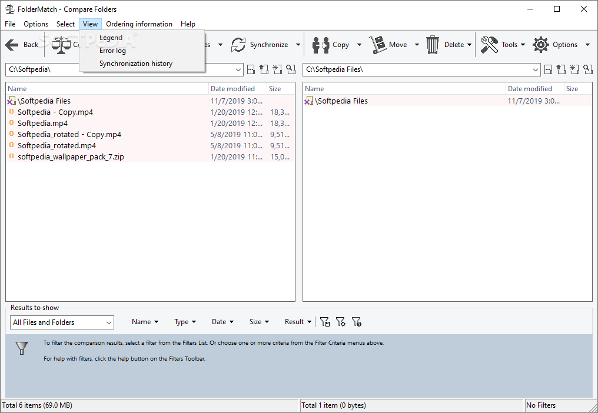Viewport: 598px width, 413px height.
Task: Expand the left folder path combo box
Action: (x=238, y=70)
